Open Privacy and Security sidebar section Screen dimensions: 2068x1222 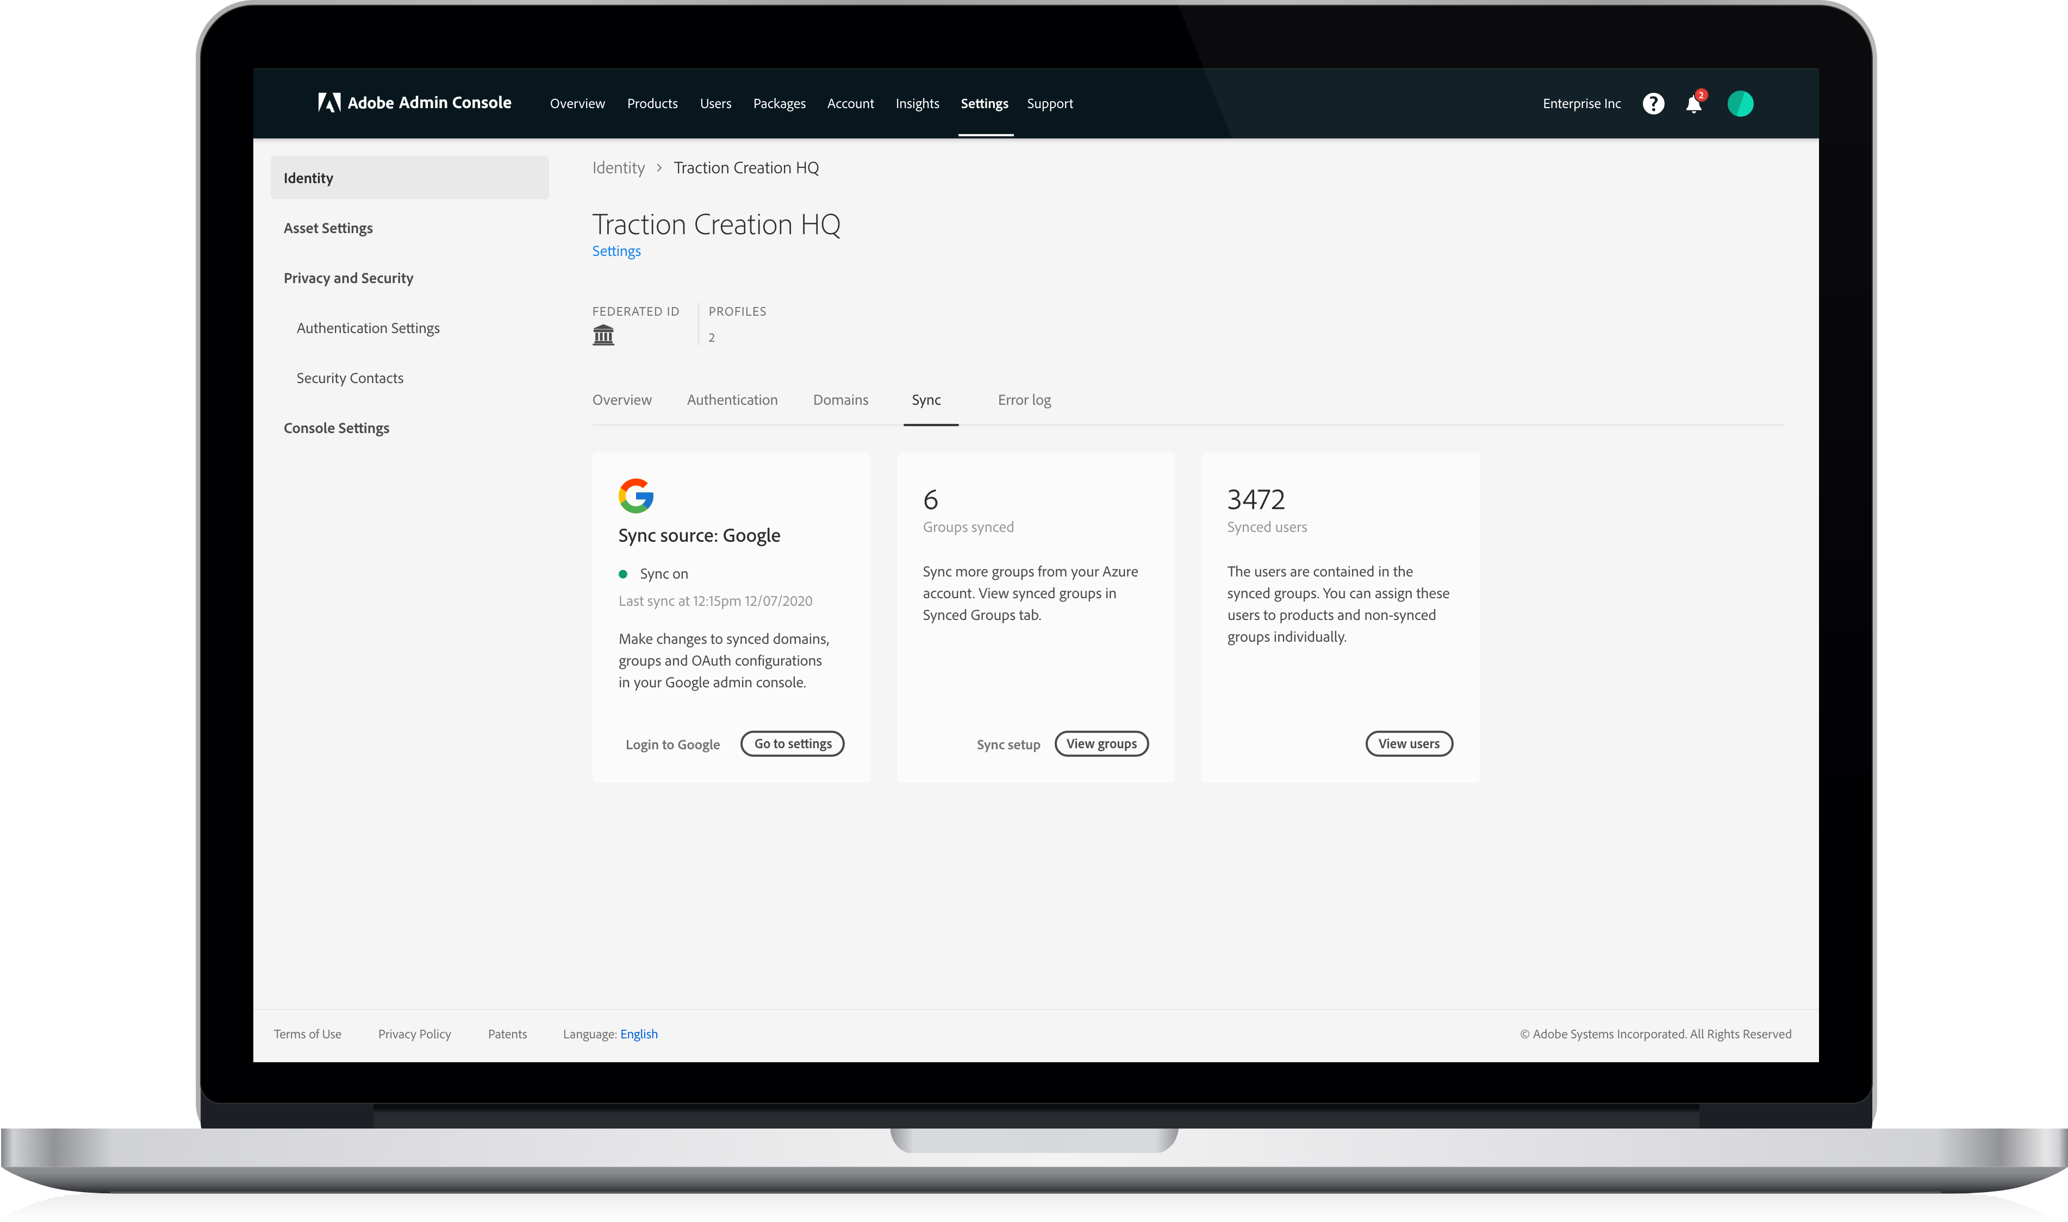tap(348, 278)
